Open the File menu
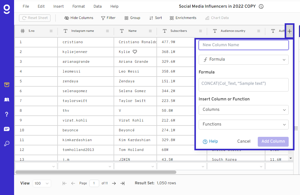This screenshot has width=300, height=195. 26,6
